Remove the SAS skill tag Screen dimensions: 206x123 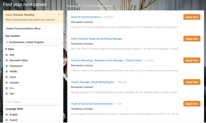[x=7, y=55]
